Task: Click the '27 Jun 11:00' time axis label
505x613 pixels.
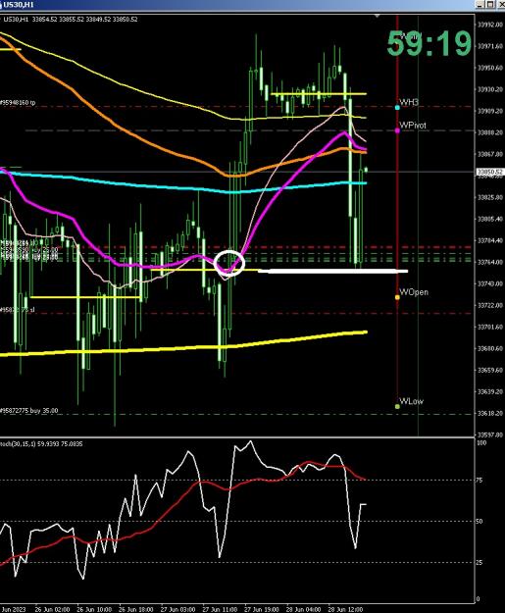Action: (x=220, y=609)
